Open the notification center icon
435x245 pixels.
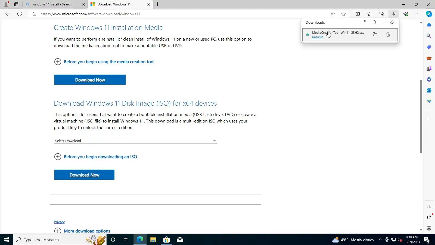427,240
